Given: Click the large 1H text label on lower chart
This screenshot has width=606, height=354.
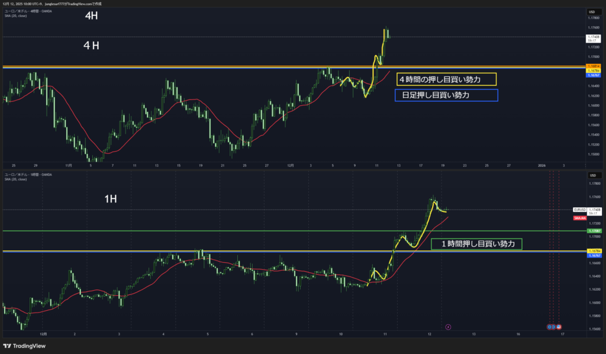Looking at the screenshot, I should [x=110, y=199].
